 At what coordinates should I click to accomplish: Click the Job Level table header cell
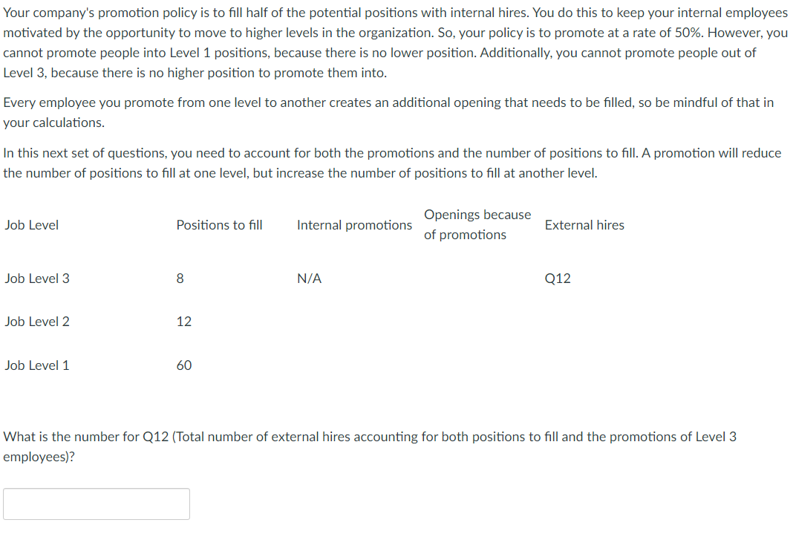pyautogui.click(x=32, y=225)
